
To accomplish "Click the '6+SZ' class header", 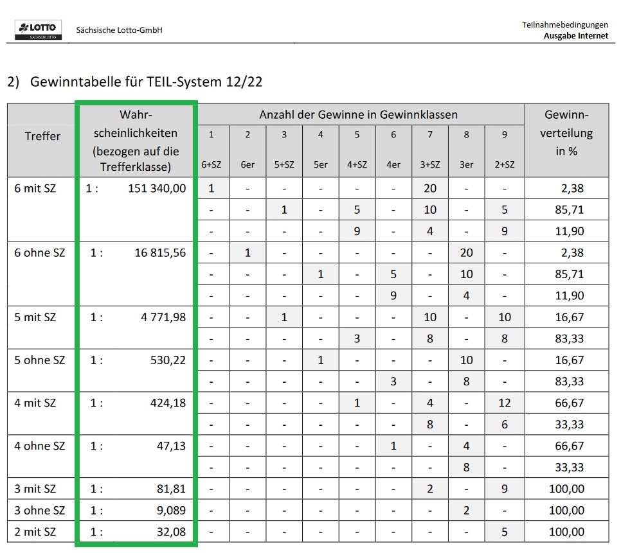I will point(211,164).
